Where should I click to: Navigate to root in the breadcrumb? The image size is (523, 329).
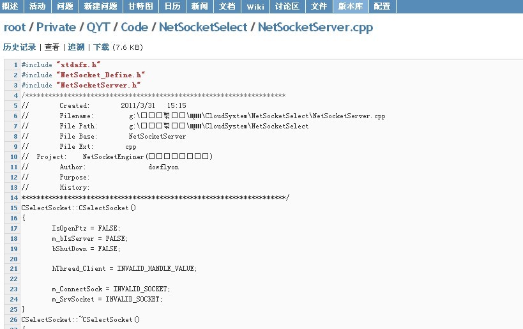(x=15, y=27)
